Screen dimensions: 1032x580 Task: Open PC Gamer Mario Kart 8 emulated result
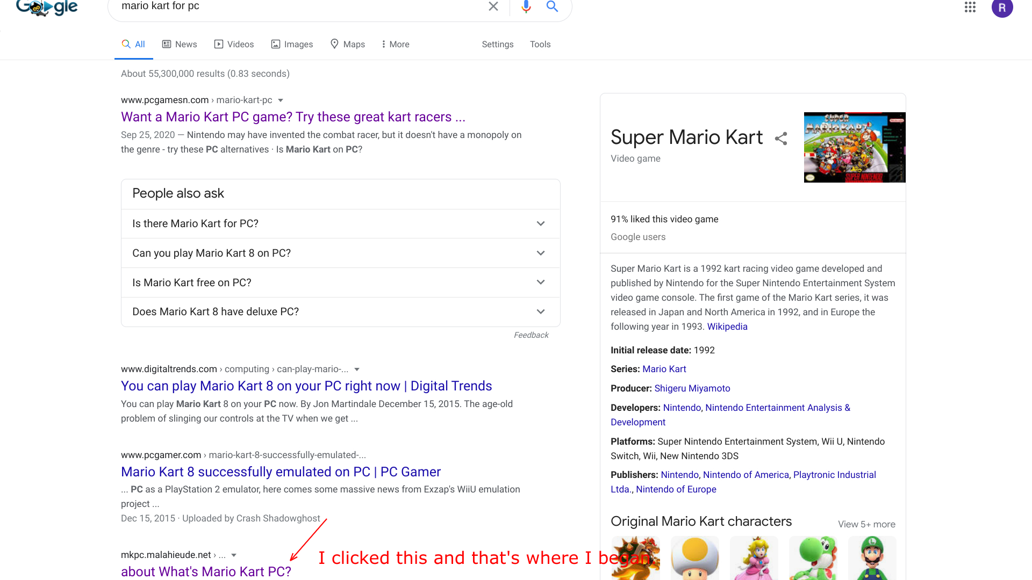point(281,472)
